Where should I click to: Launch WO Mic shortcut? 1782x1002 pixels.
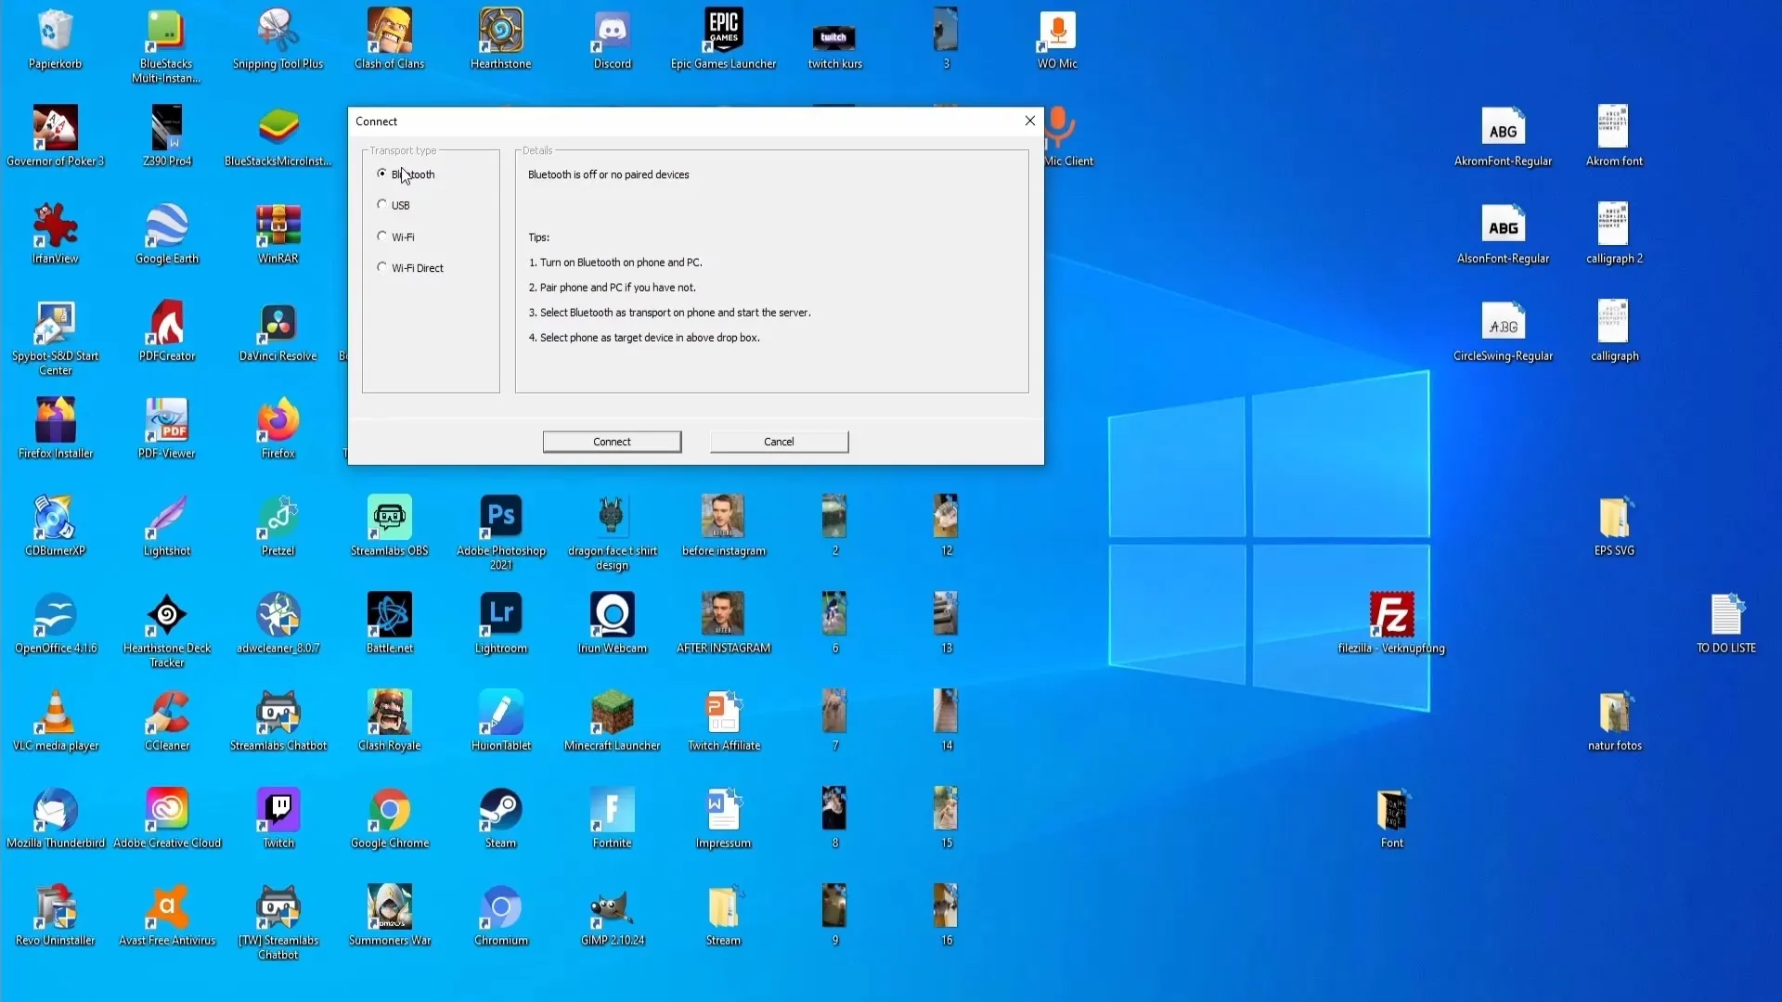1057,39
